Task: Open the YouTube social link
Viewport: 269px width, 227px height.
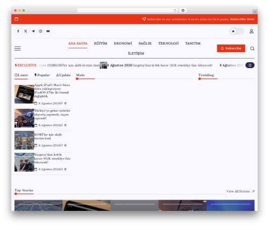Action: click(x=48, y=31)
